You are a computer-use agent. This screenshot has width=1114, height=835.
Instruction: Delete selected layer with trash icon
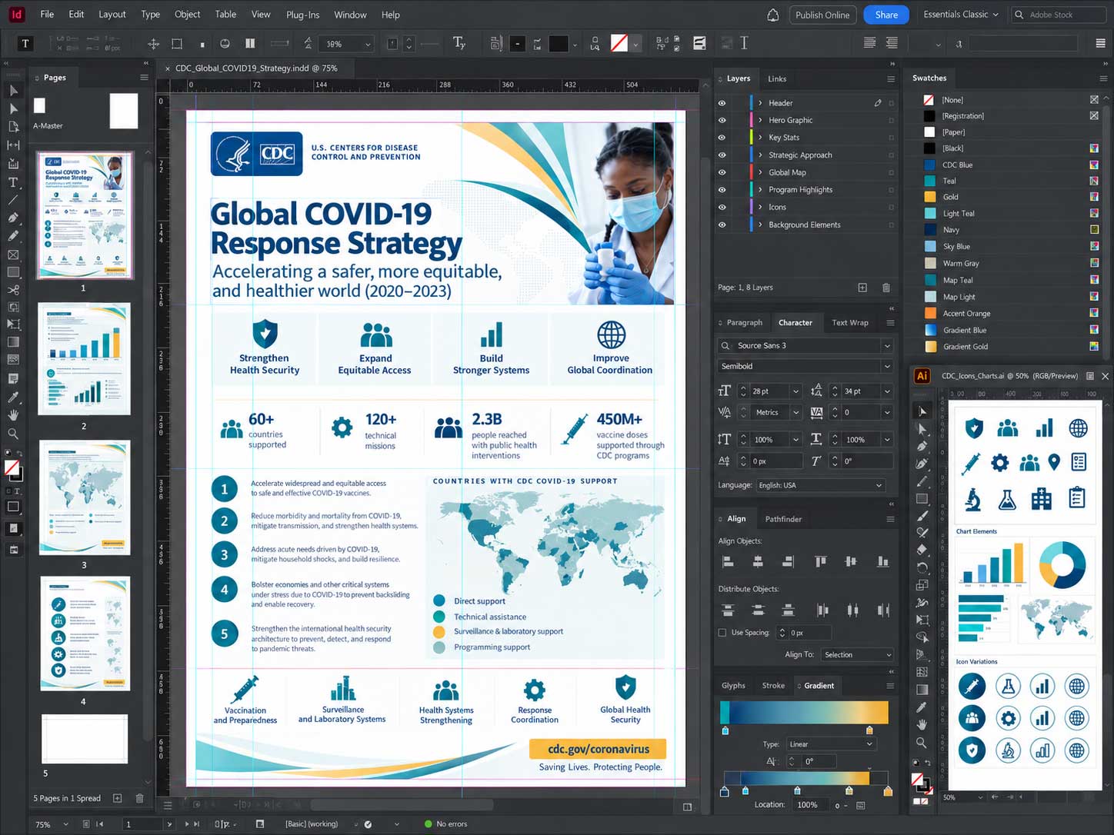[886, 288]
